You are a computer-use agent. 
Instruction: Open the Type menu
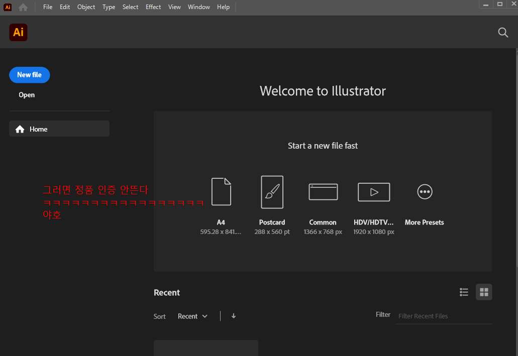click(x=109, y=7)
